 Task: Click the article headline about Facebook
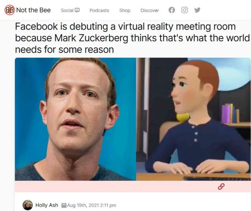tap(132, 38)
